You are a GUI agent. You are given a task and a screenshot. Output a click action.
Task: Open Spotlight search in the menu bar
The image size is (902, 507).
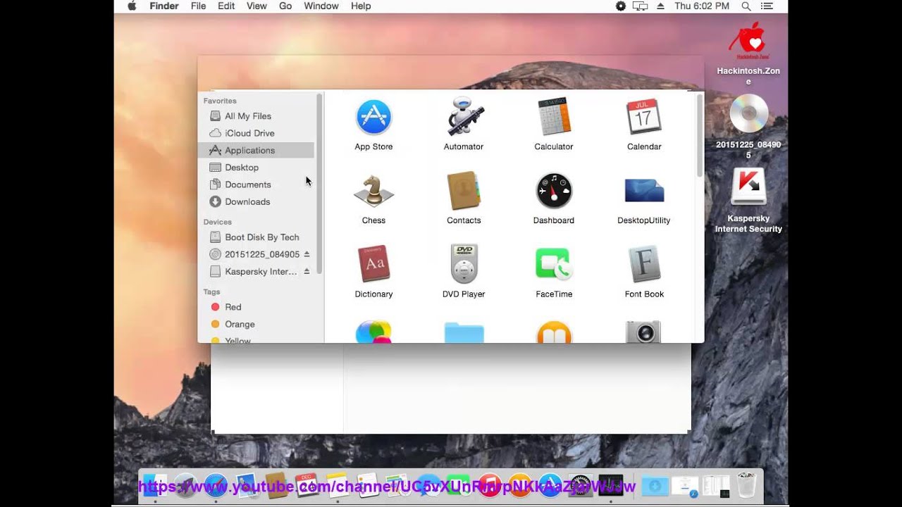746,6
